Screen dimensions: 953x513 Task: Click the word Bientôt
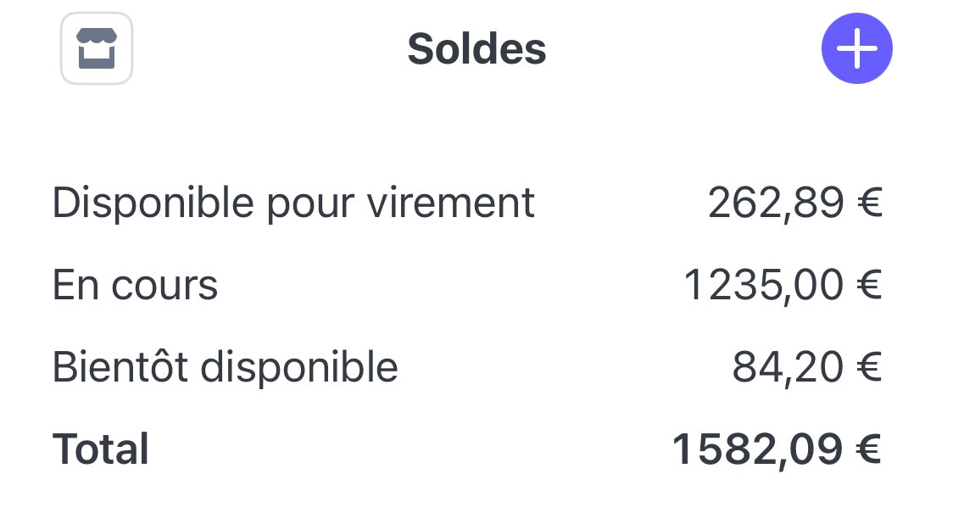click(x=120, y=367)
